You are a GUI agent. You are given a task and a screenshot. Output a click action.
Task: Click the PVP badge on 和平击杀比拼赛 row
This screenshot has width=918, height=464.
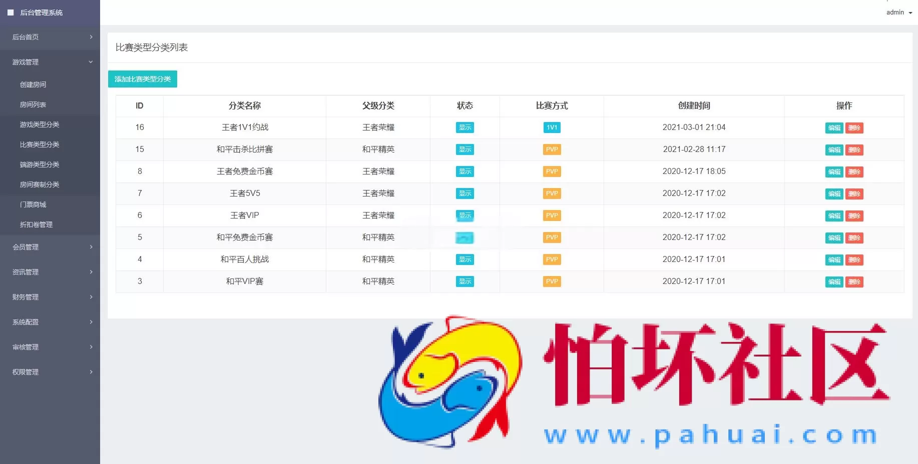[x=551, y=149]
